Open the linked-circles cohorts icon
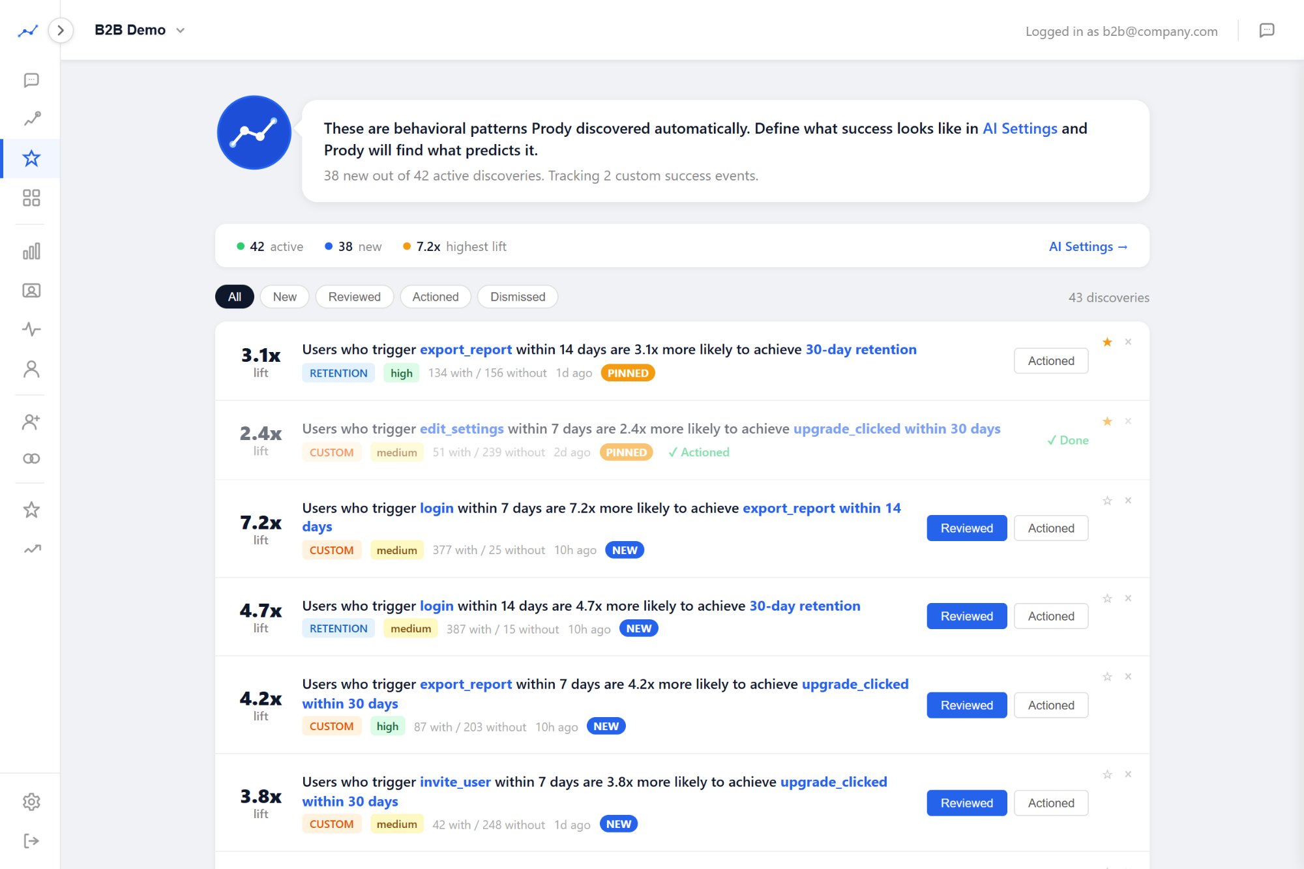 point(31,458)
